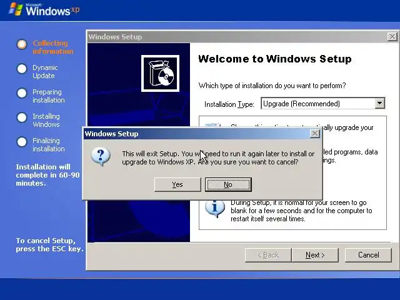The height and width of the screenshot is (300, 400).
Task: Click the 'Welcome to Windows Setup' heading
Action: 275,59
